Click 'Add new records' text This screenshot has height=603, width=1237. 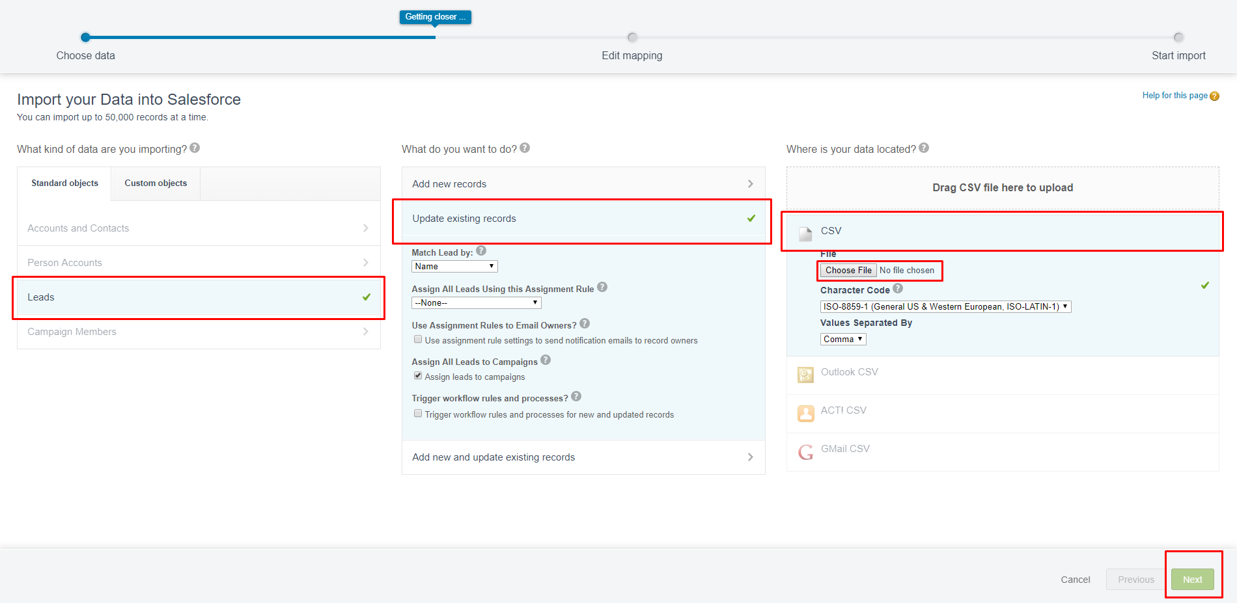pos(449,184)
